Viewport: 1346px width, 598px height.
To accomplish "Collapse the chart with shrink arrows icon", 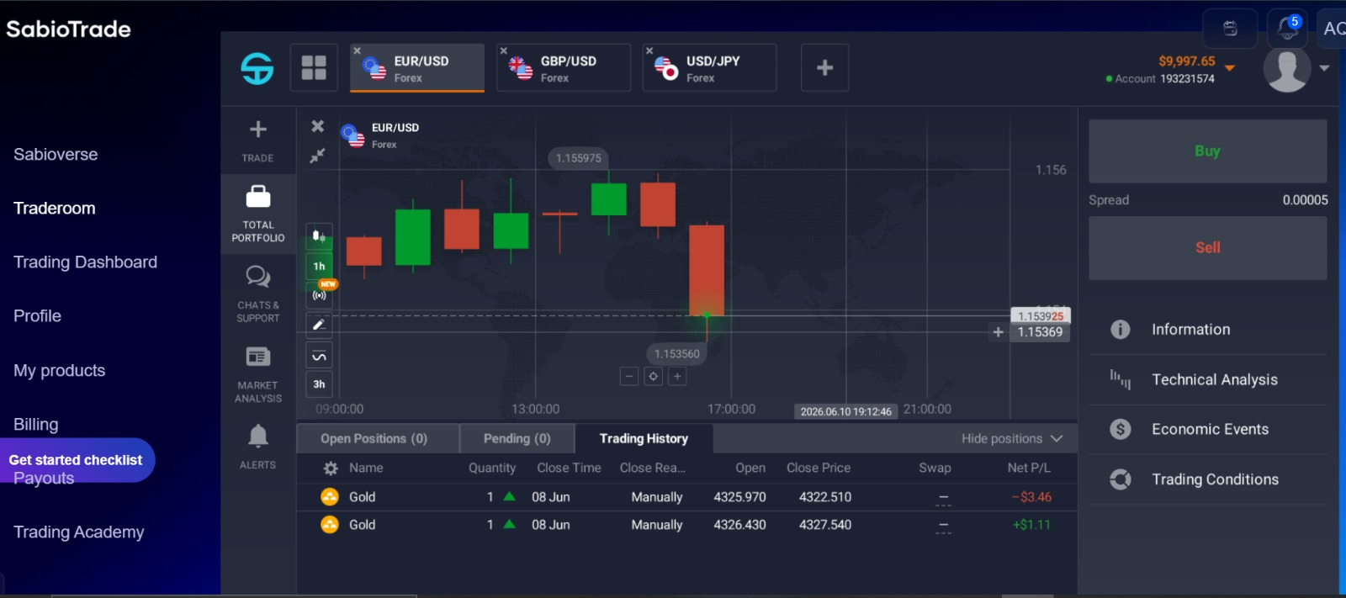I will 317,156.
